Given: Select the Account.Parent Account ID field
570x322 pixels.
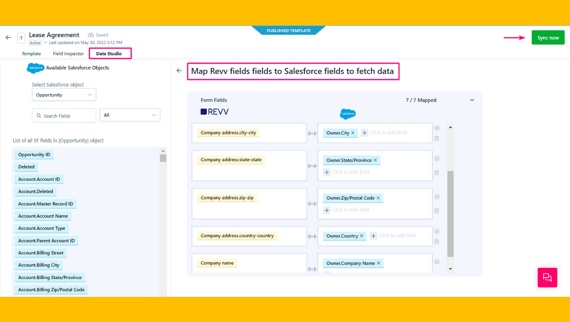Looking at the screenshot, I should coord(47,241).
